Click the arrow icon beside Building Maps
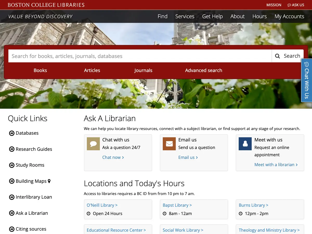The height and width of the screenshot is (234, 312). 12,181
